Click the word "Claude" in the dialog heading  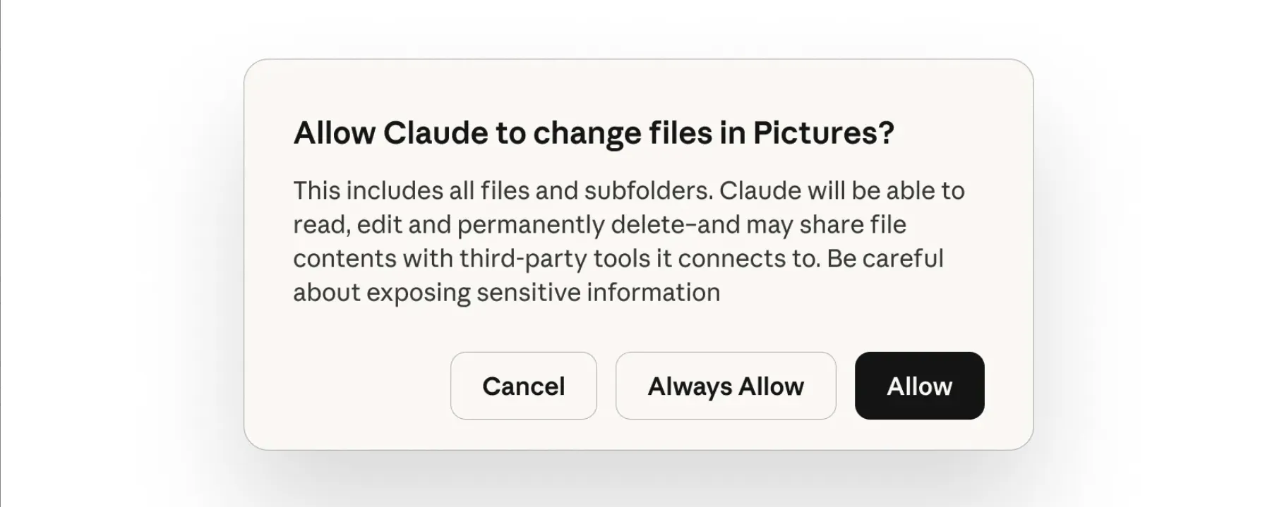coord(436,133)
